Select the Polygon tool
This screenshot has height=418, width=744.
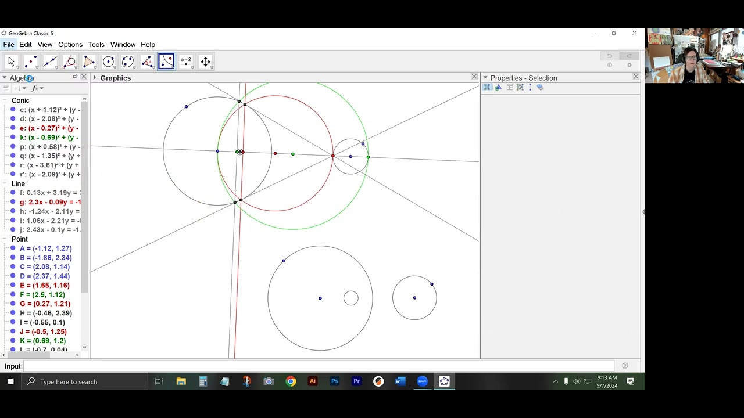[x=89, y=62]
